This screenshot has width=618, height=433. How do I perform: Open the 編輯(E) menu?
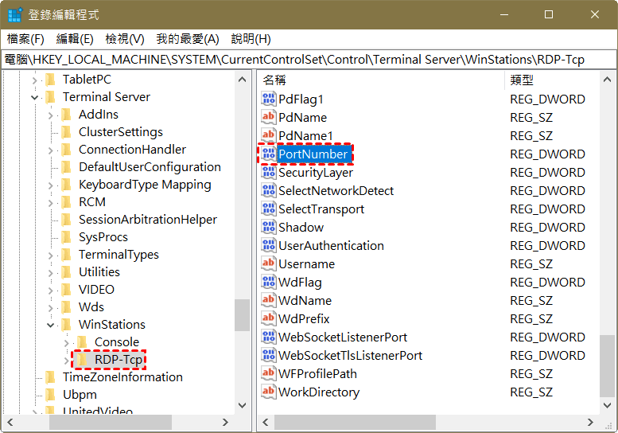pyautogui.click(x=75, y=39)
